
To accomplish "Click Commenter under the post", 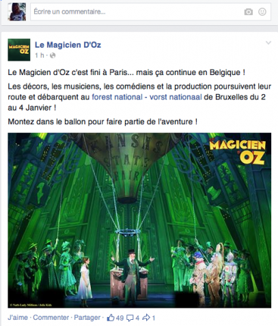I will [x=51, y=318].
